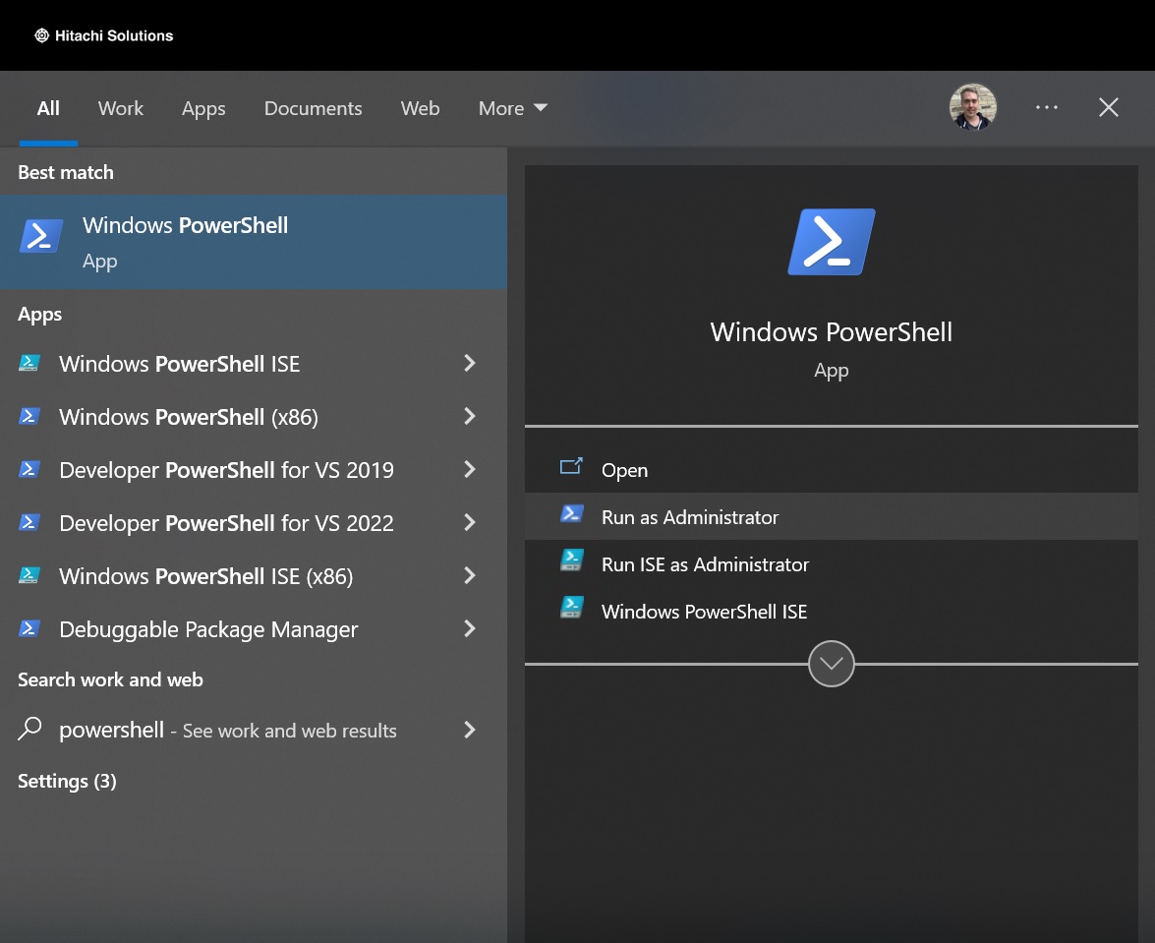This screenshot has height=943, width=1155.
Task: Click the Debuggable Package Manager icon
Action: (x=29, y=628)
